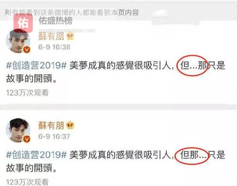This screenshot has height=186, width=237.
Task: Click the first post's 123万次观看 view count
Action: 27,93
